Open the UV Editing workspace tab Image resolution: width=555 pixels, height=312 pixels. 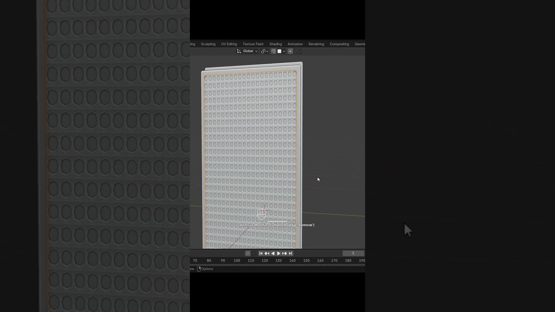pyautogui.click(x=229, y=44)
